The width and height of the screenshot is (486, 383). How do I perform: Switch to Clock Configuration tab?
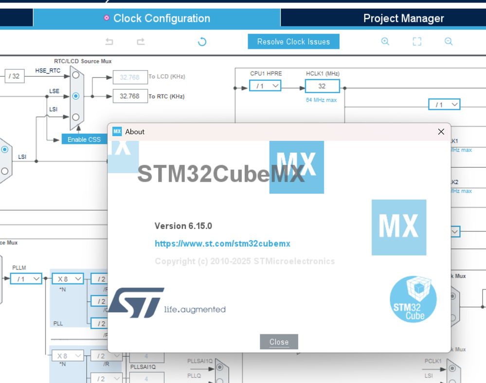click(x=157, y=18)
